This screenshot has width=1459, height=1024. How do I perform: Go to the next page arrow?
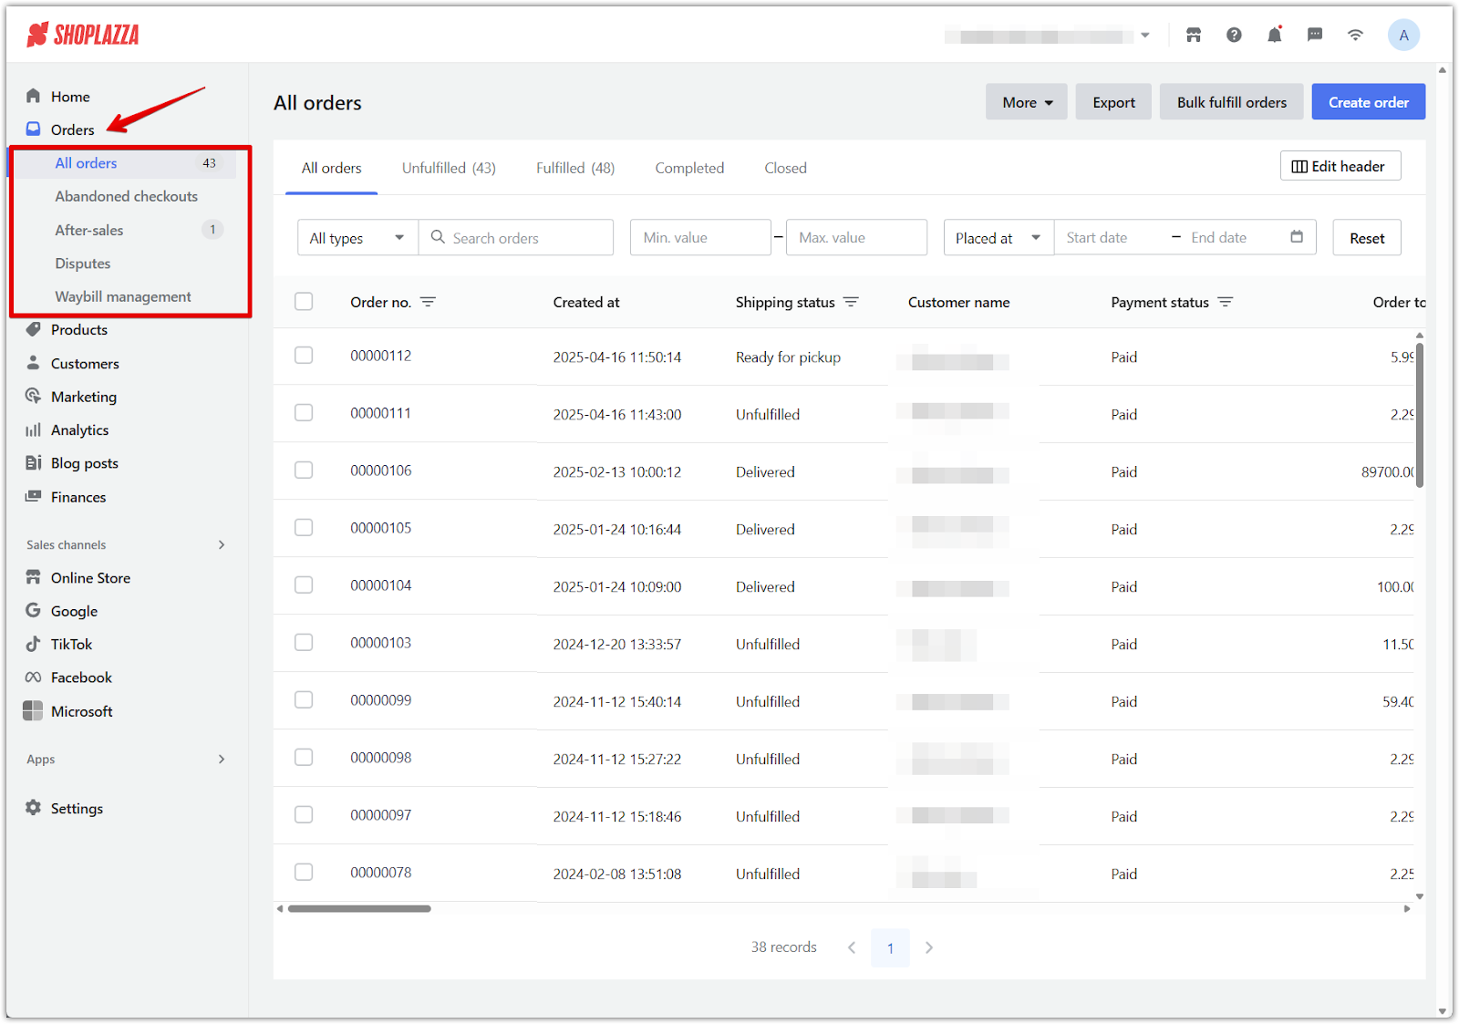tap(928, 947)
